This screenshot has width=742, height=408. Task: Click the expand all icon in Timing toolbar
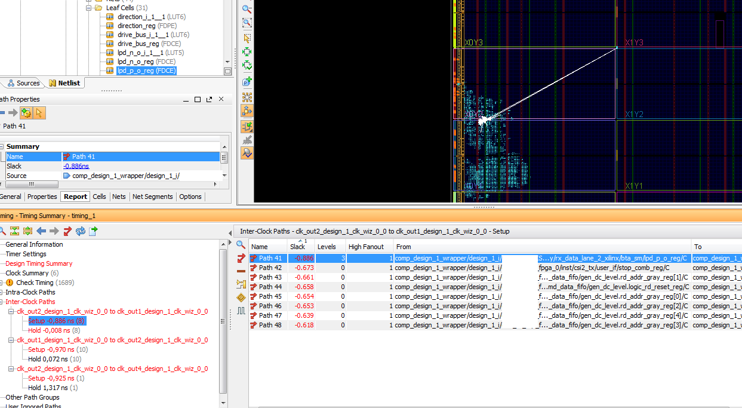(x=27, y=231)
